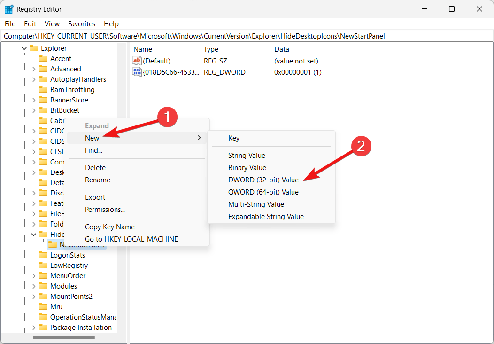Screen dimensions: 494x344
Task: Click the Advanced folder icon in tree
Action: [43, 69]
